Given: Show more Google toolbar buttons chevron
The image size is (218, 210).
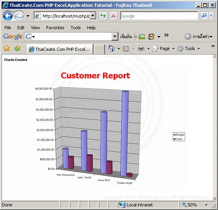Looking at the screenshot, I should tap(166, 35).
